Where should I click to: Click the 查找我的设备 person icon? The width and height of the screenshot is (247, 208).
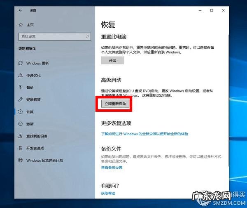[x=21, y=136]
